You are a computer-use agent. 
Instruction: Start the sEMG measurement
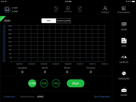tap(75, 83)
